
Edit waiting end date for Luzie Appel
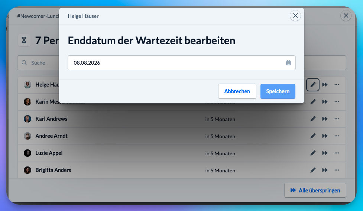click(313, 153)
